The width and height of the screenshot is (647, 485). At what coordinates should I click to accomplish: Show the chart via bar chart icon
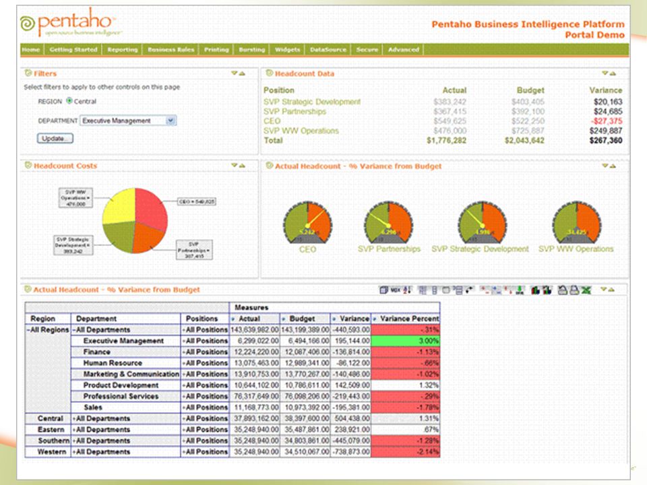coord(536,290)
